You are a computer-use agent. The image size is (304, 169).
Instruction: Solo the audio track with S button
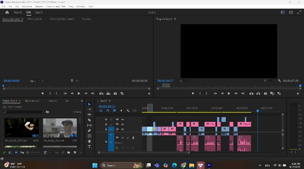(128, 138)
